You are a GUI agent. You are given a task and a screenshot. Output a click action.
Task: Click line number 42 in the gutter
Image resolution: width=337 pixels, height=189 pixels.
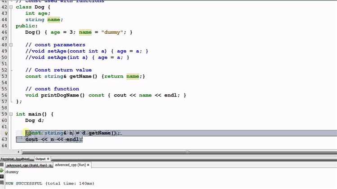(x=4, y=7)
